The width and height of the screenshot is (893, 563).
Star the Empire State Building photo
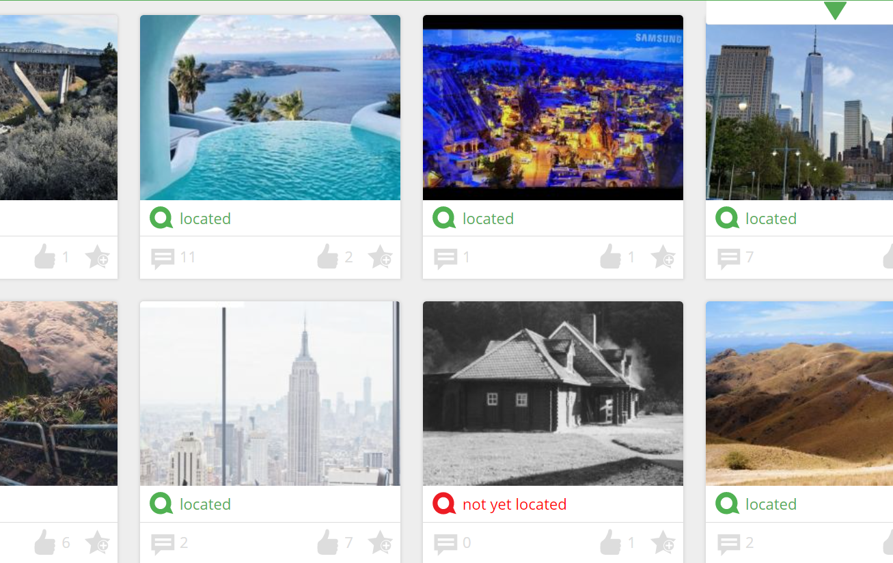point(381,543)
